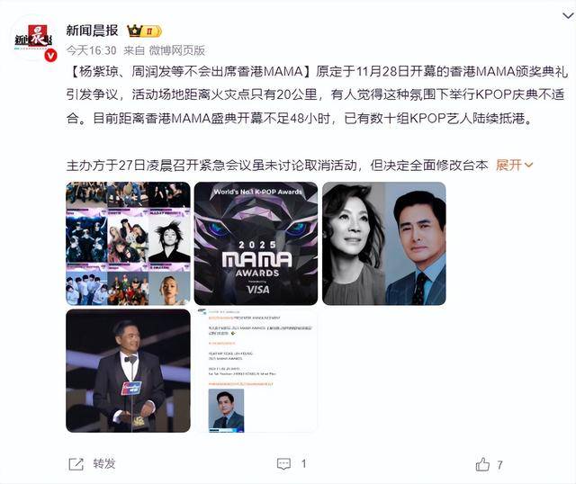
Task: Open the 新闻晨报 account name link
Action: click(92, 31)
